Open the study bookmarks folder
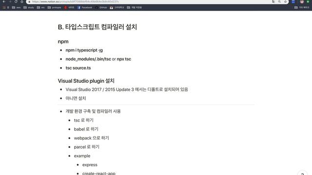Image resolution: width=312 pixels, height=175 pixels. click(x=29, y=8)
